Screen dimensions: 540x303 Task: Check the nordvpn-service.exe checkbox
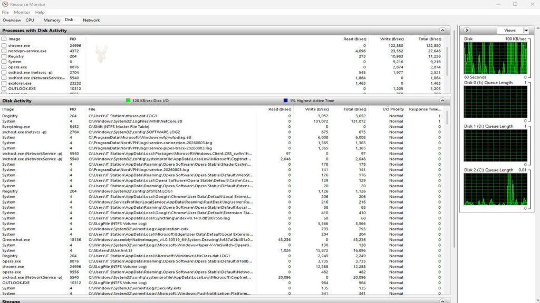(x=4, y=51)
